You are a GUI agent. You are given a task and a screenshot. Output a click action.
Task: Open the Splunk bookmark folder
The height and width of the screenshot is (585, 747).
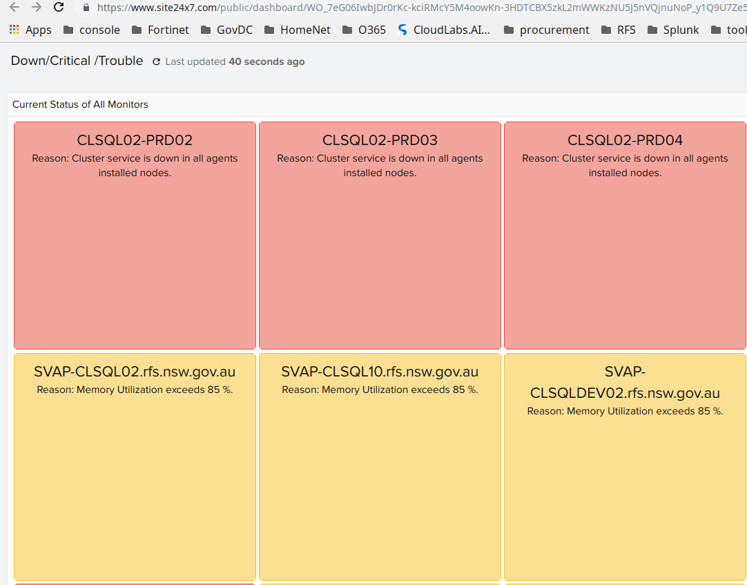coord(673,30)
